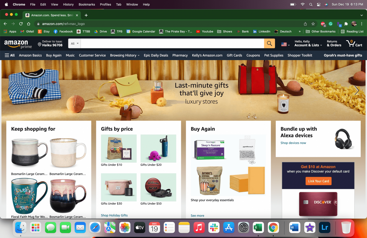This screenshot has height=238, width=367.
Task: Go to previous banner slide arrow
Action: 10,90
